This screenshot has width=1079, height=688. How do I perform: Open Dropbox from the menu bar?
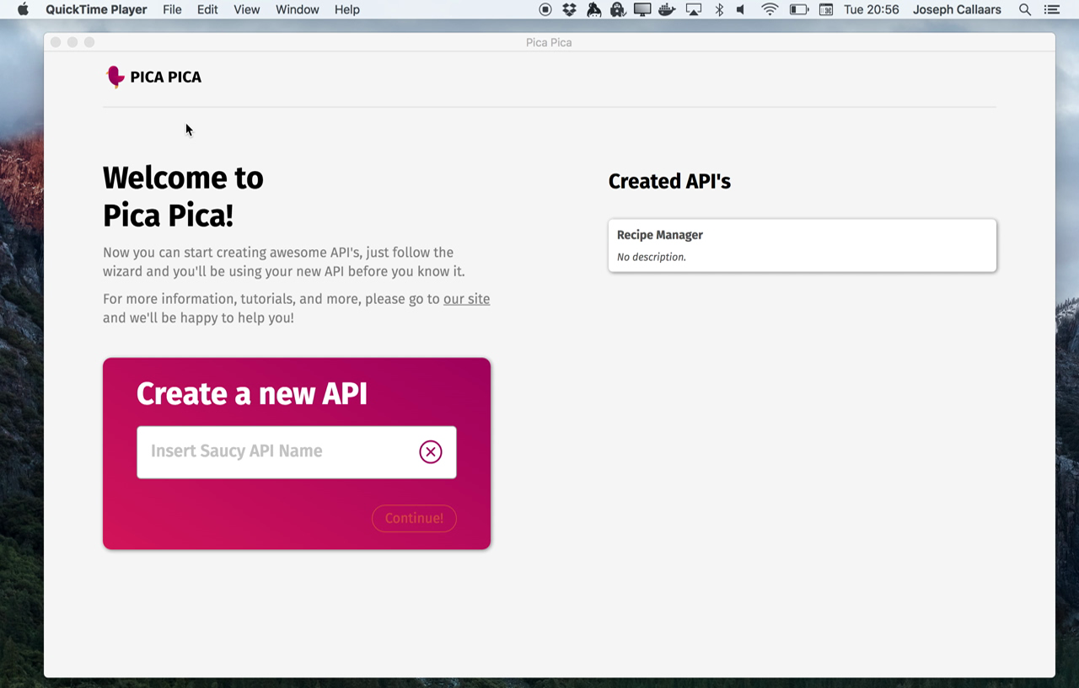point(569,10)
